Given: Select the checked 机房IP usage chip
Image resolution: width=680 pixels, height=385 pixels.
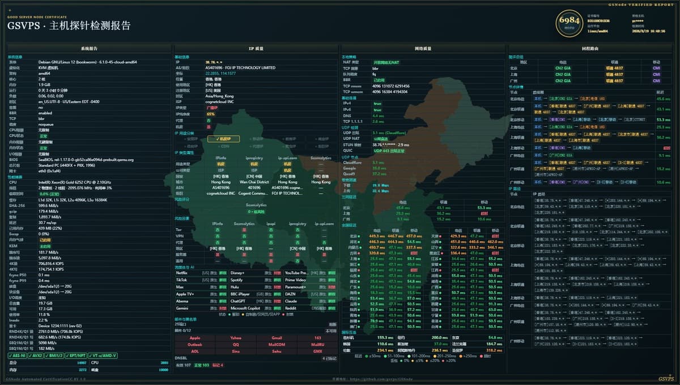Looking at the screenshot, I should point(224,139).
